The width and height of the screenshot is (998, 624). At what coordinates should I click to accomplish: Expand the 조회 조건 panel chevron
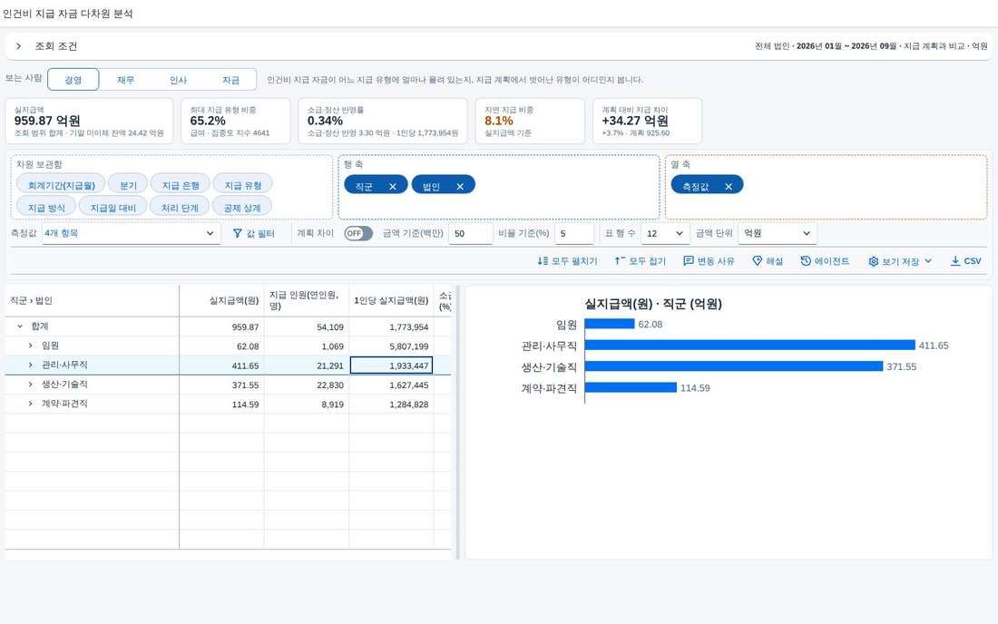coord(18,46)
